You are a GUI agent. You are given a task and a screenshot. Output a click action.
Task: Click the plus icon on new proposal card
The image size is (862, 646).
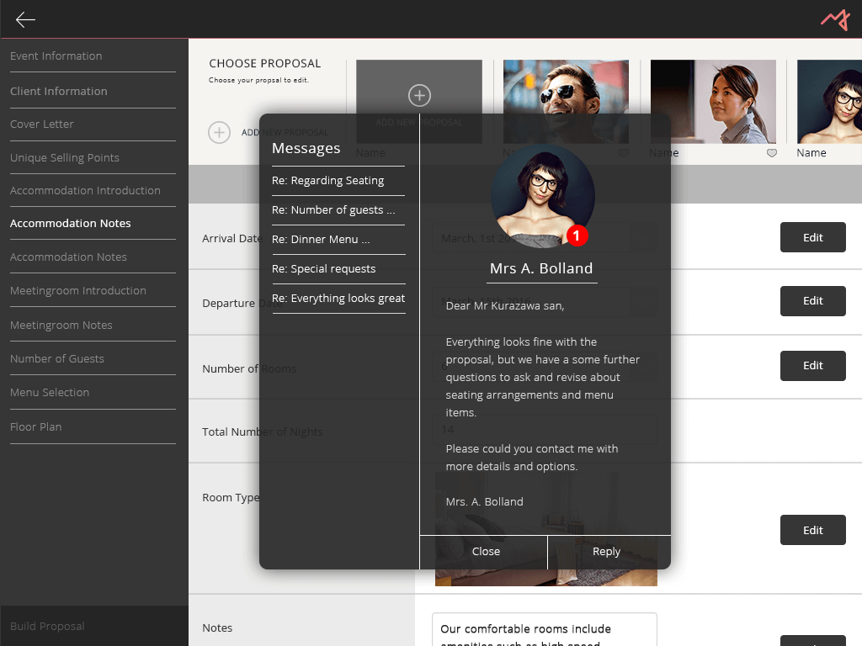(x=419, y=95)
